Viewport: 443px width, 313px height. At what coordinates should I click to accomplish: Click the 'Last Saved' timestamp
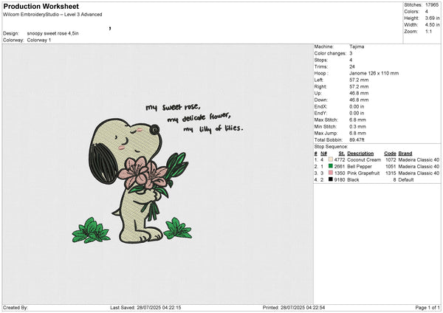[x=145, y=307]
